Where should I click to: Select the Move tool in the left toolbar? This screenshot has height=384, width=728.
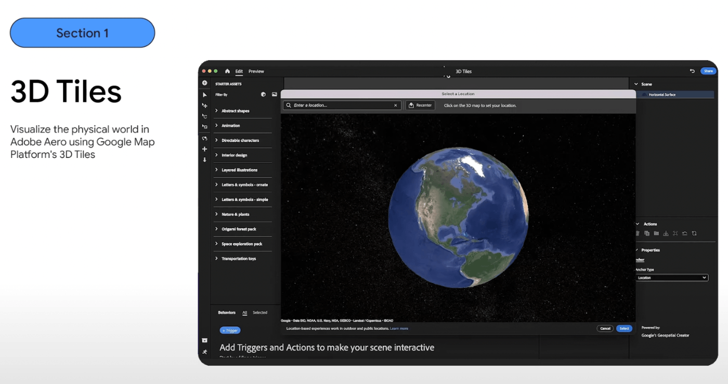point(204,105)
